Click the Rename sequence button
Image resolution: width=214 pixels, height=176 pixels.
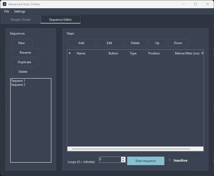[x=25, y=53]
